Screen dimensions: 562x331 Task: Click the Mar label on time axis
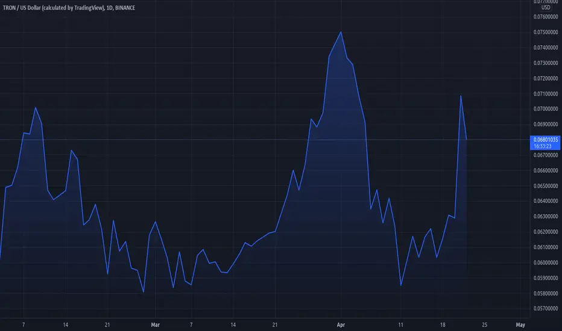155,325
